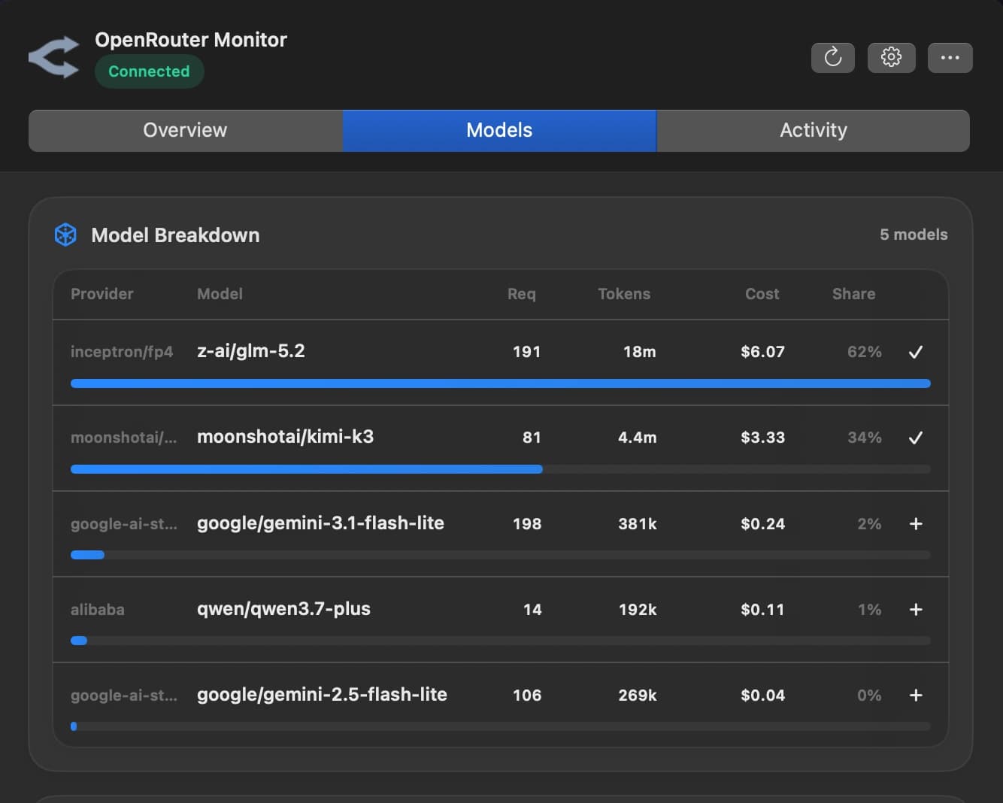Click the refresh icon button
This screenshot has width=1003, height=803.
[832, 57]
